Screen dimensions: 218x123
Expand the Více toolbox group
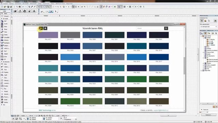pos(1,105)
